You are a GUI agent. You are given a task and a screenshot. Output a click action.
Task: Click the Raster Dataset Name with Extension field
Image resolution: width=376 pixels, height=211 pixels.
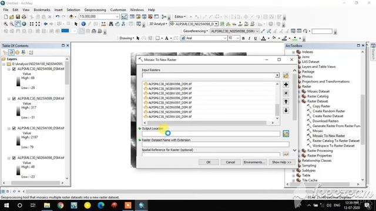pyautogui.click(x=216, y=144)
